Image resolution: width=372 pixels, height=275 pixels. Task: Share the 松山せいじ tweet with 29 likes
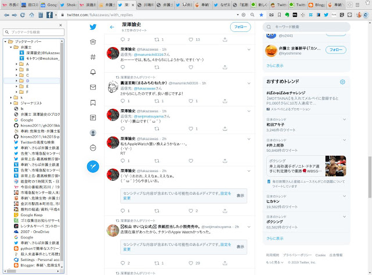coord(225,263)
